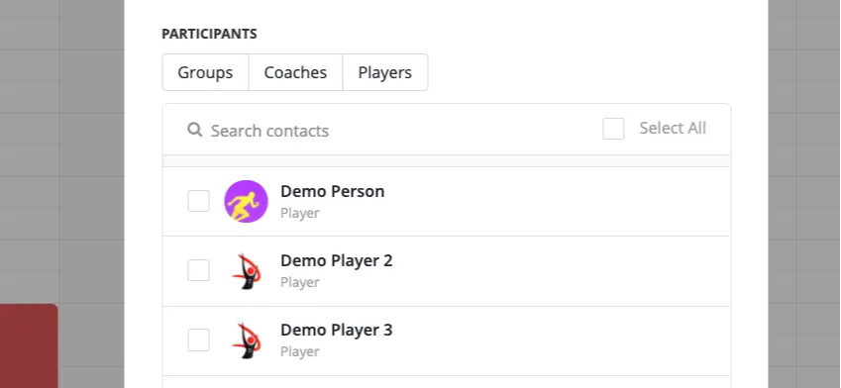Viewport: 841px width, 388px height.
Task: Switch to the Groups tab
Action: 205,72
